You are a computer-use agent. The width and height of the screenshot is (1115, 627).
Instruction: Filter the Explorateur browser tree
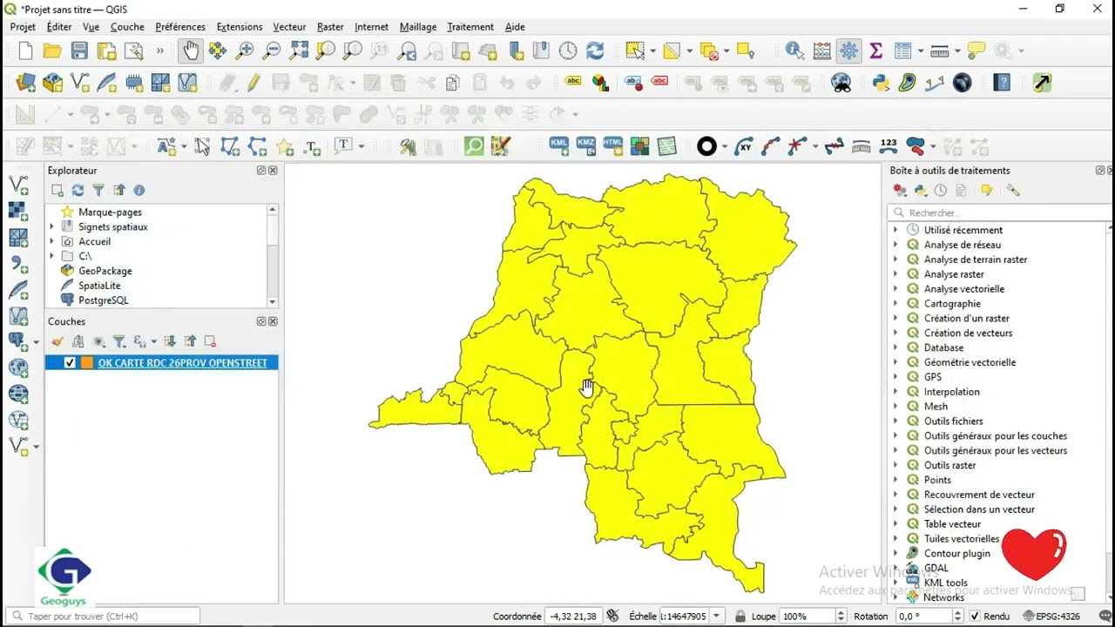(x=98, y=190)
